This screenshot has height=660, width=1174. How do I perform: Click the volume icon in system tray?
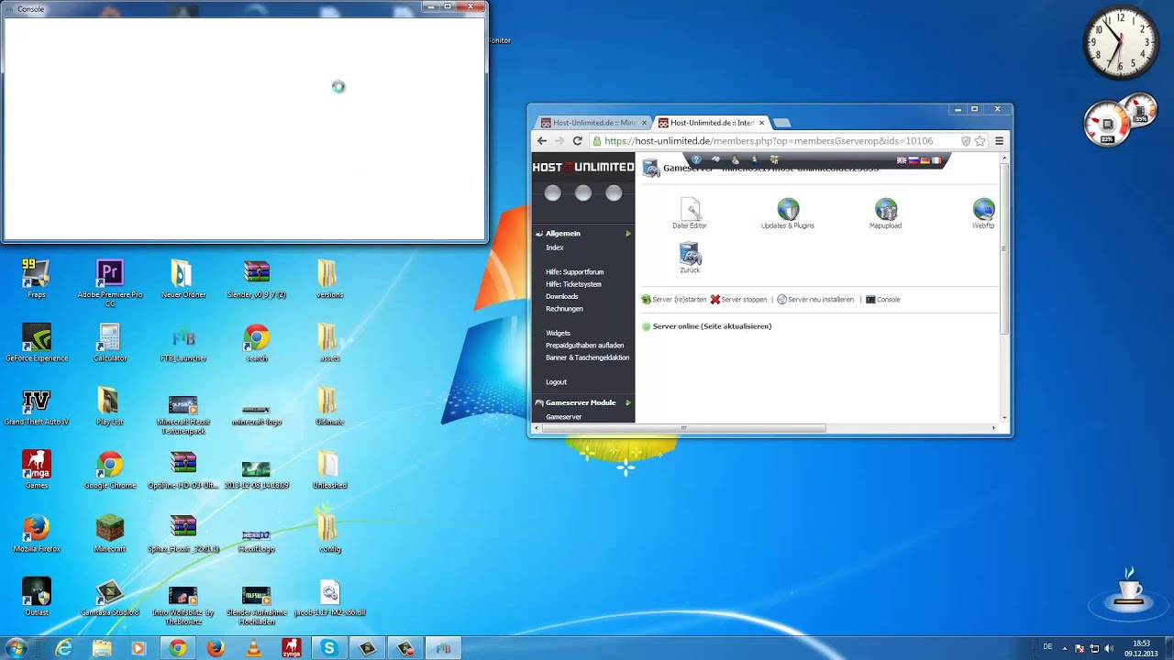point(1110,649)
